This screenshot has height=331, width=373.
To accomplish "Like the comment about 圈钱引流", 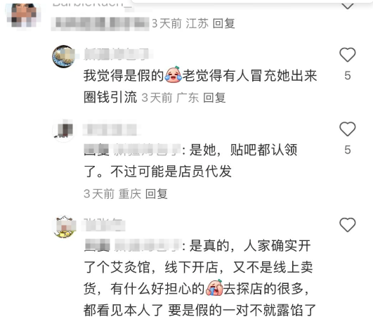I will point(347,55).
